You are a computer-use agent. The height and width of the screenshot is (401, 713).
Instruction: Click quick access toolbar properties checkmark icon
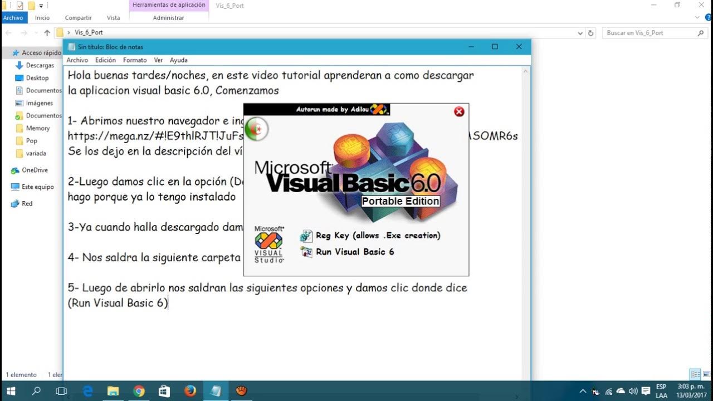click(20, 6)
